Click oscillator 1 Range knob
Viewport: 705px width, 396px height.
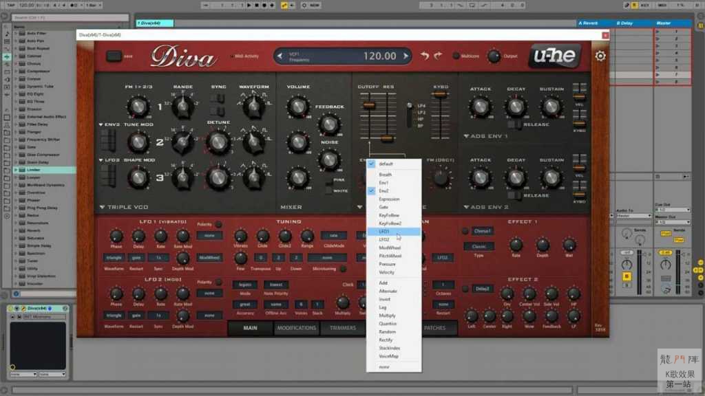[x=182, y=107]
